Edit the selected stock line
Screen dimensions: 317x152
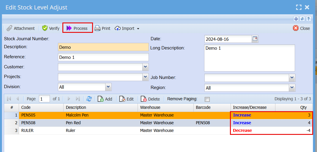coord(127,99)
